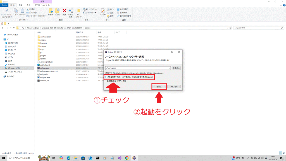Click the Copy (コピー) ribbon icon
286x161 pixels.
(x=16, y=12)
